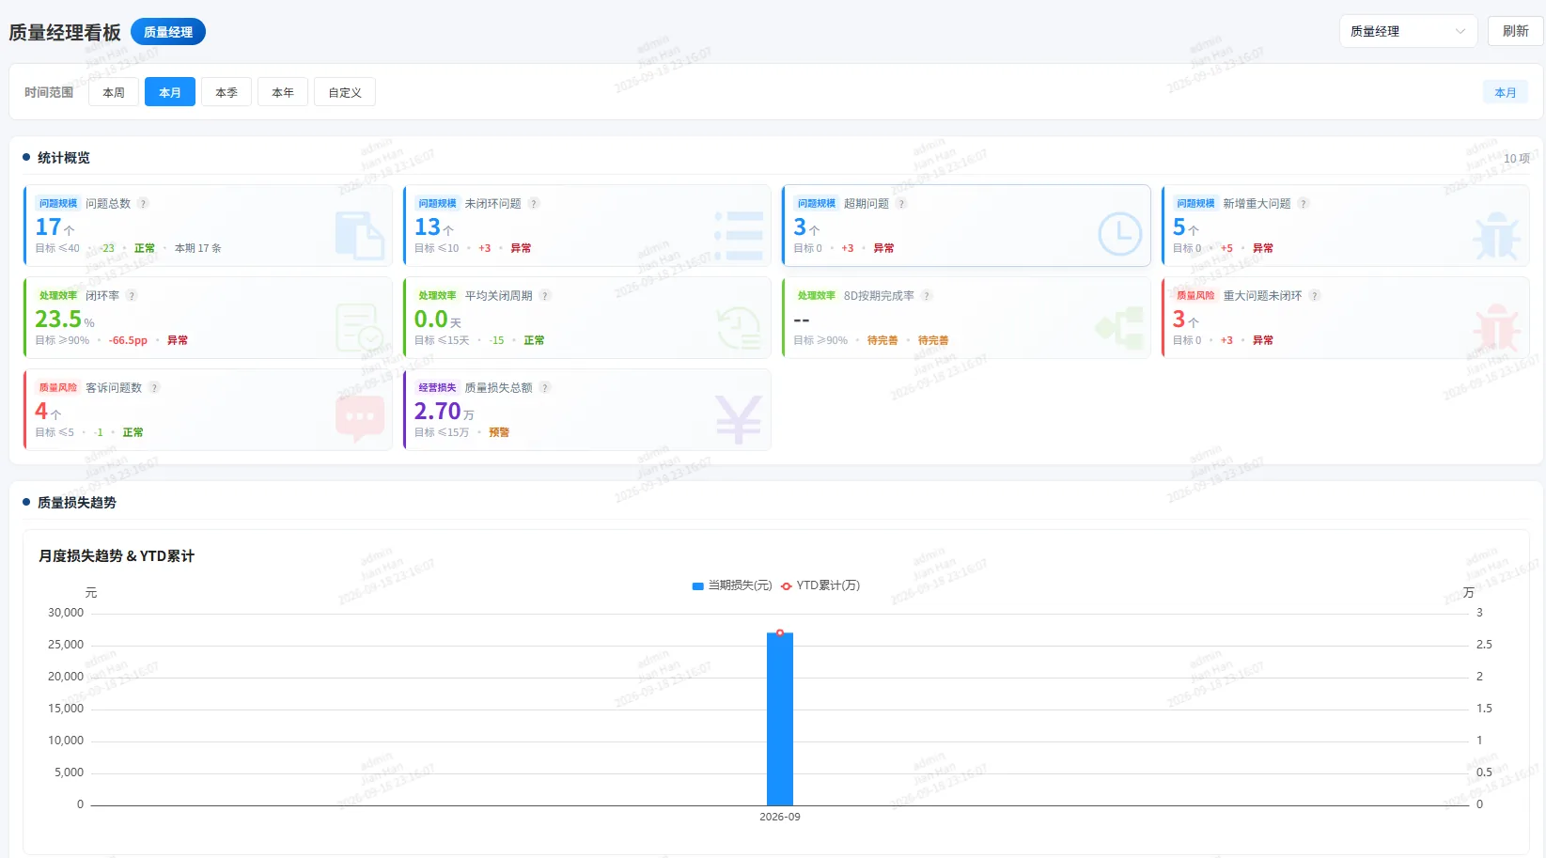The height and width of the screenshot is (858, 1546).
Task: Click the blue 2026-09 loss bar
Action: pyautogui.click(x=780, y=719)
